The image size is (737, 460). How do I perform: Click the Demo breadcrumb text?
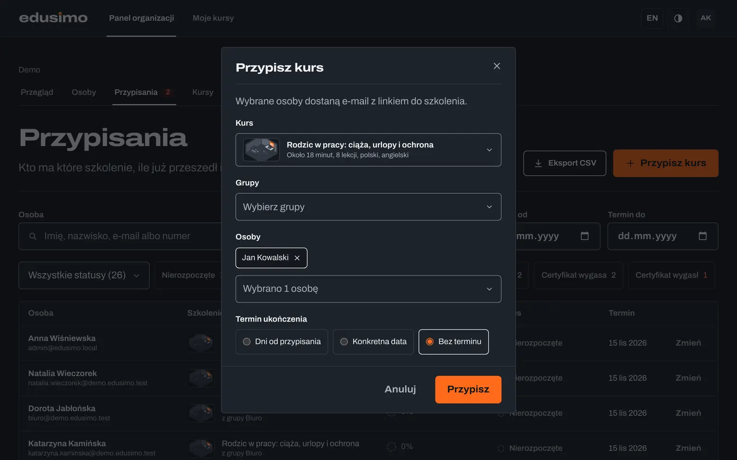[x=29, y=70]
